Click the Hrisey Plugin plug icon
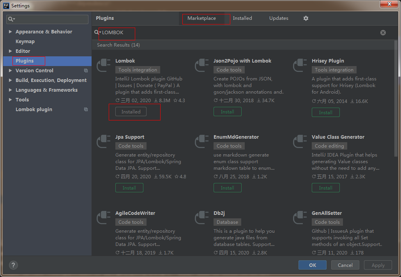 [300, 65]
